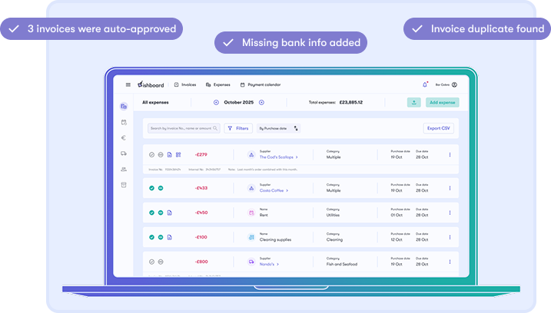Open the team members sidebar icon
This screenshot has height=313, width=551.
[x=124, y=169]
